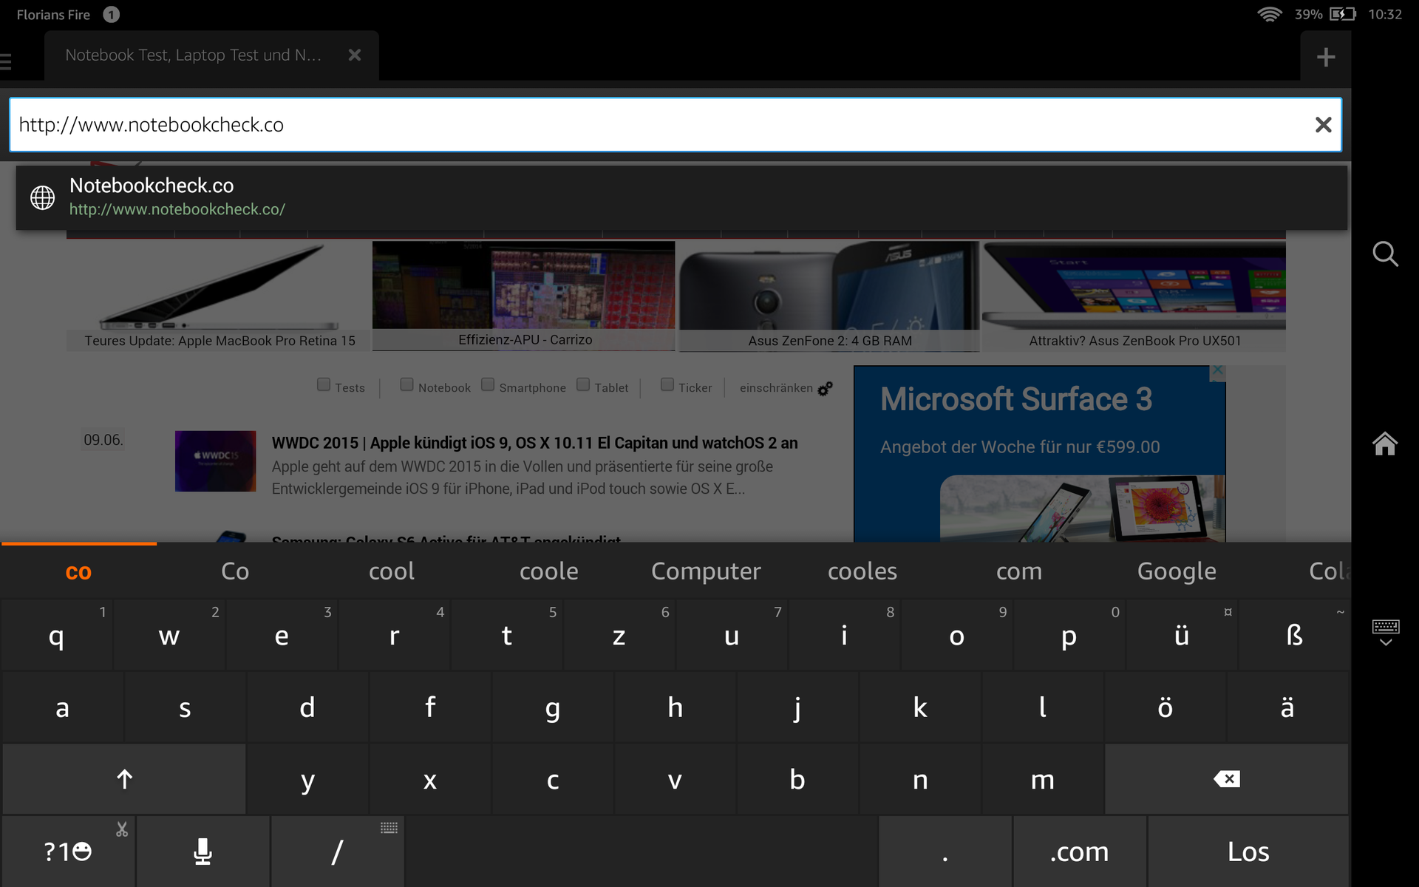The image size is (1419, 887).
Task: Tap the space bar
Action: (642, 852)
